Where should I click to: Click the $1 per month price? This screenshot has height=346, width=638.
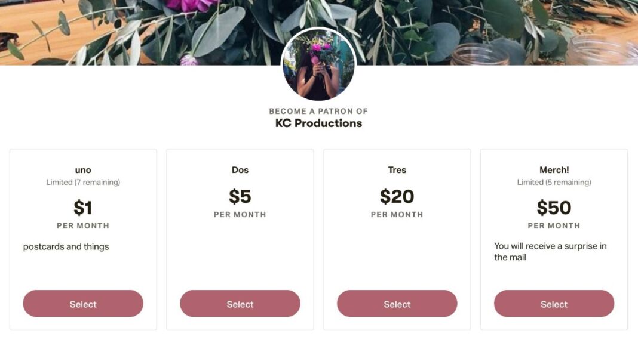click(x=82, y=208)
